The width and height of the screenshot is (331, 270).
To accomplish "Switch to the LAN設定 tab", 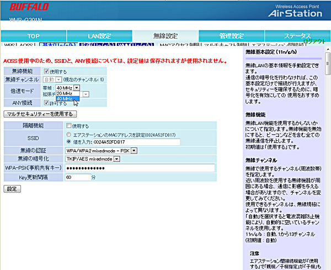I will [100, 36].
